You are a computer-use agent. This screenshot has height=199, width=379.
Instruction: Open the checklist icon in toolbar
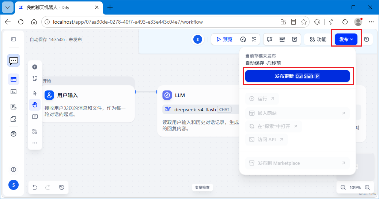254,39
